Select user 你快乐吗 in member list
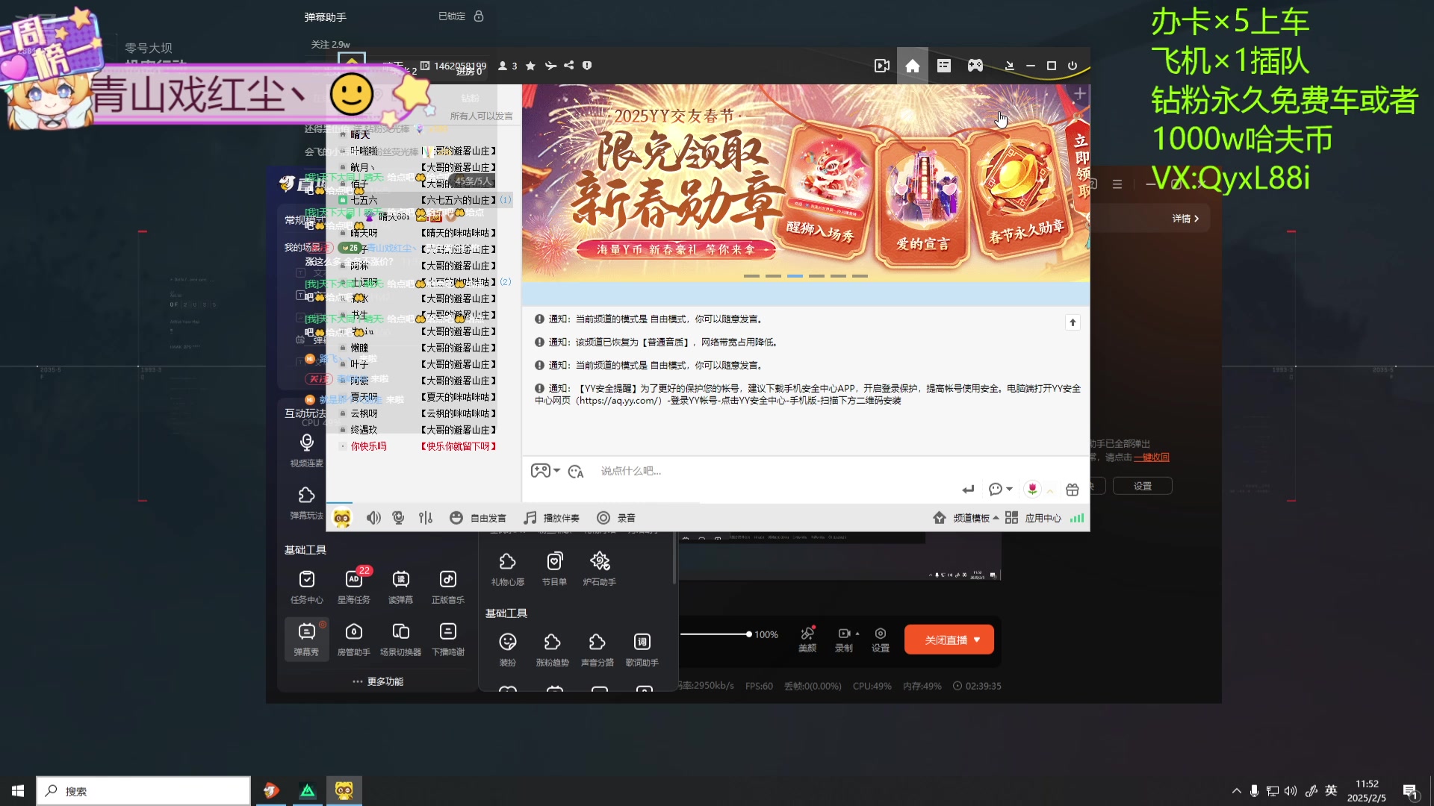Screen dimensions: 1434x806 point(368,446)
